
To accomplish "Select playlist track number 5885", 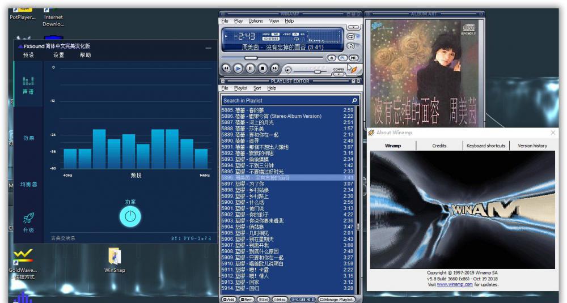I will coord(287,110).
